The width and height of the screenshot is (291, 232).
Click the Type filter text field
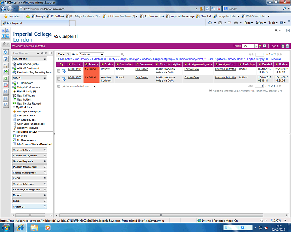tap(26, 53)
